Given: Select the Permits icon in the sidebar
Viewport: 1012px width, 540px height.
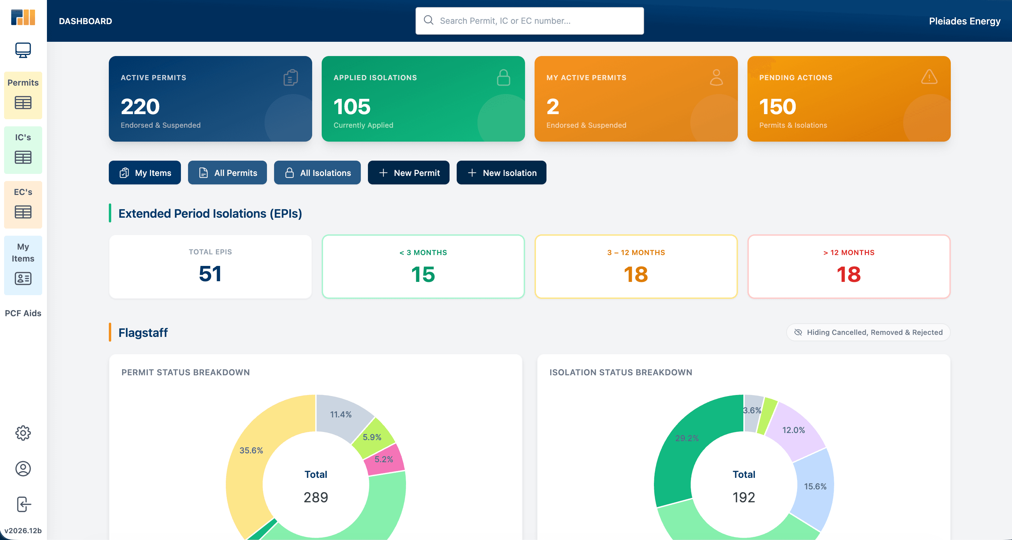Looking at the screenshot, I should coord(23,103).
